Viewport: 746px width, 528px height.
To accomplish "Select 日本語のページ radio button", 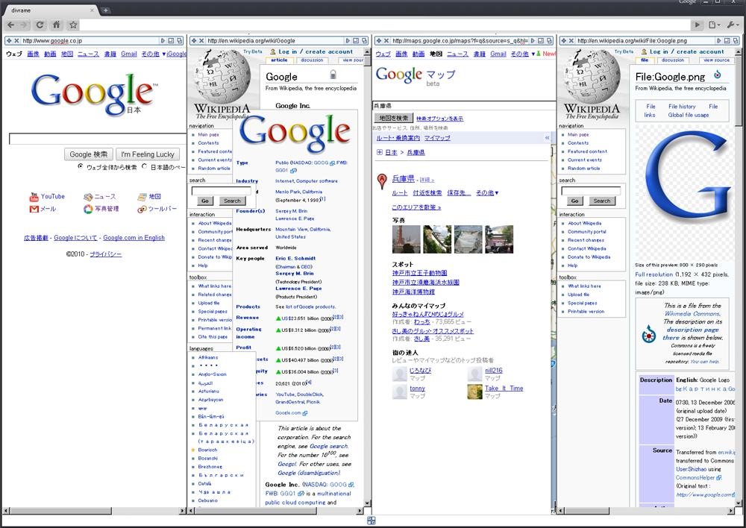I will tap(145, 166).
